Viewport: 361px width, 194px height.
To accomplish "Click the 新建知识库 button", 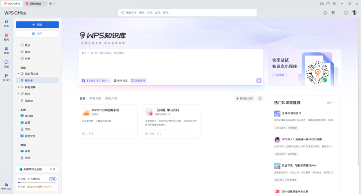I will [x=245, y=98].
